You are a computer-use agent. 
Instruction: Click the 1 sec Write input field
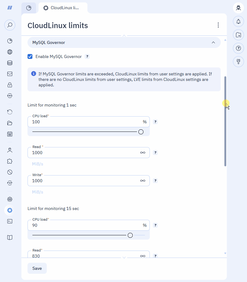coord(89,181)
